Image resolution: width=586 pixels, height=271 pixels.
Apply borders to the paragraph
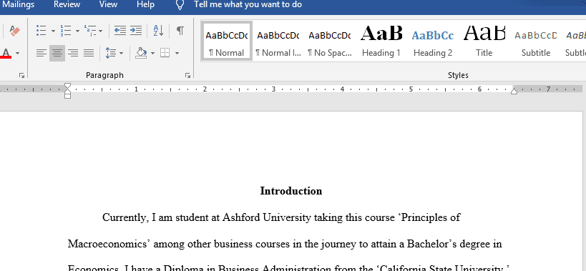tap(165, 53)
